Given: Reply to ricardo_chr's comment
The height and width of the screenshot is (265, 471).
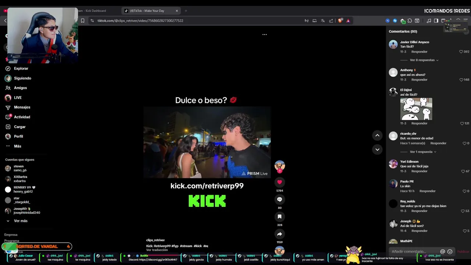Looking at the screenshot, I should 438,143.
